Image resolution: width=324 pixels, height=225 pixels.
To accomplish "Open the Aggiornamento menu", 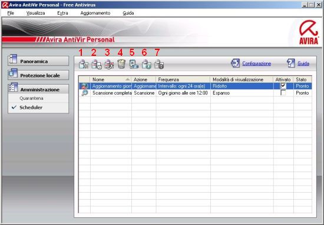I will point(95,13).
